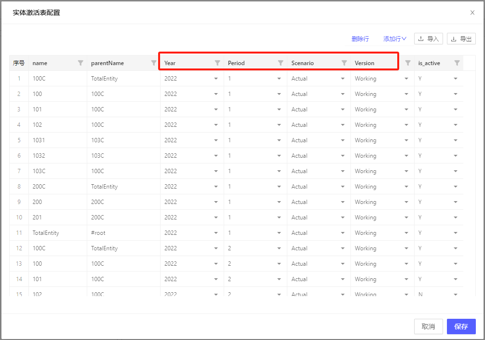
Task: Click the 删除行 link
Action: (x=360, y=39)
